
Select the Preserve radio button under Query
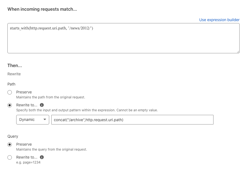point(10,145)
